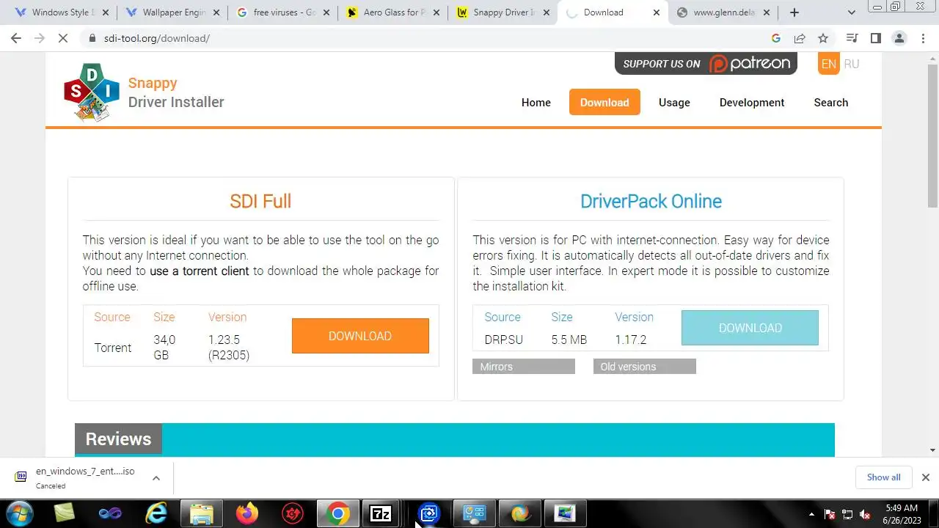
Task: View site information lock icon
Action: 92,38
